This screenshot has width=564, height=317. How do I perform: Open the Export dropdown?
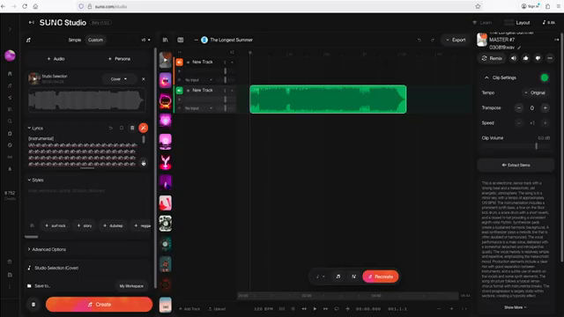456,40
